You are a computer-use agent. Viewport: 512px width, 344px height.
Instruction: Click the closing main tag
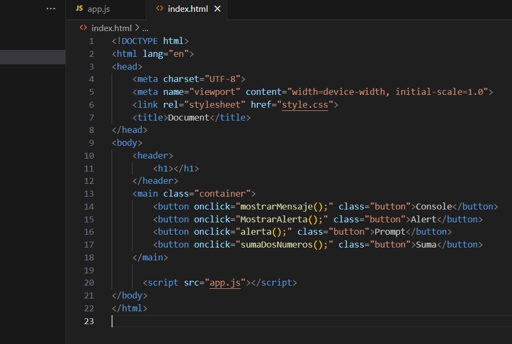tap(150, 258)
